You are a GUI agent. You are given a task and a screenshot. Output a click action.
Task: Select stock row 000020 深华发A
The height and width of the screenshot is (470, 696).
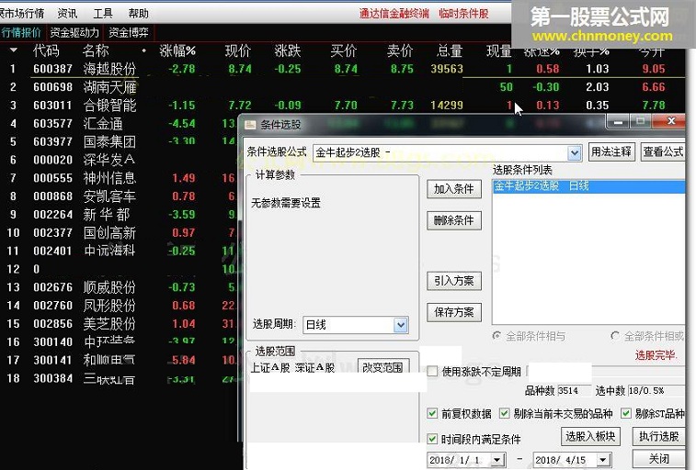(x=119, y=160)
